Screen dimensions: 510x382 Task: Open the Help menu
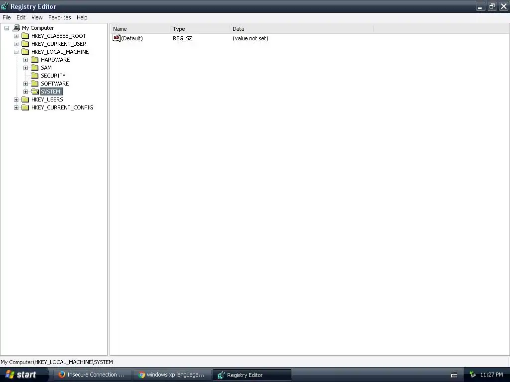pyautogui.click(x=82, y=17)
